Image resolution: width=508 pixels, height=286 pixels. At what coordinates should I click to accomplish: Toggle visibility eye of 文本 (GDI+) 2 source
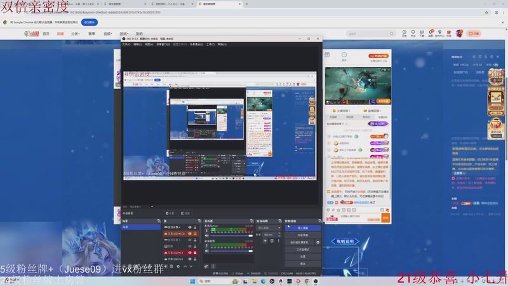190,259
